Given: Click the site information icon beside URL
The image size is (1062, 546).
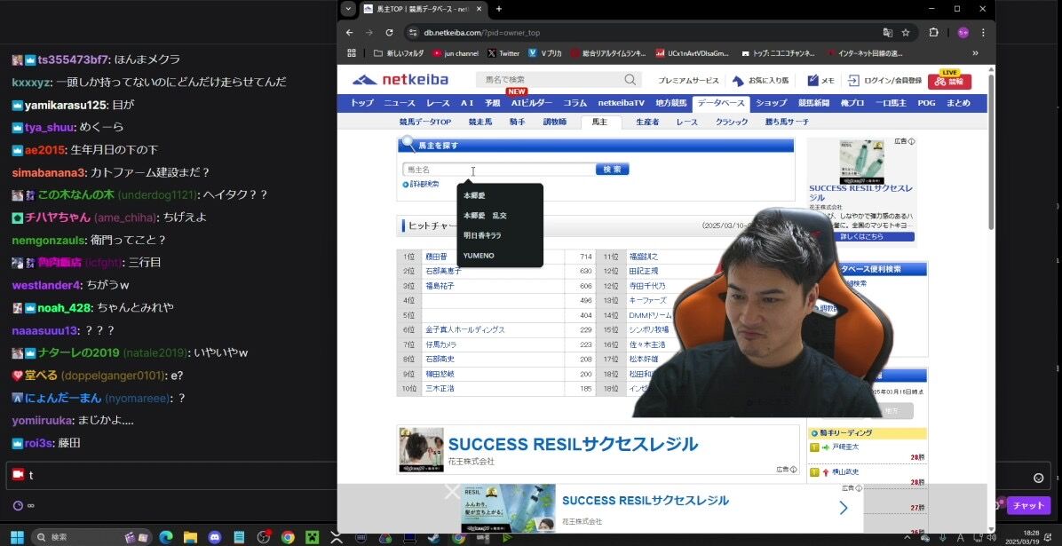Looking at the screenshot, I should point(413,33).
